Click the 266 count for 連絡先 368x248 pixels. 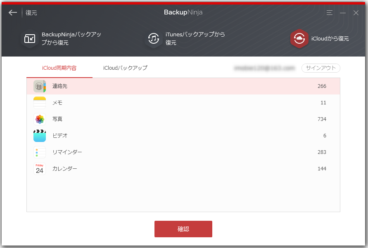tap(322, 86)
